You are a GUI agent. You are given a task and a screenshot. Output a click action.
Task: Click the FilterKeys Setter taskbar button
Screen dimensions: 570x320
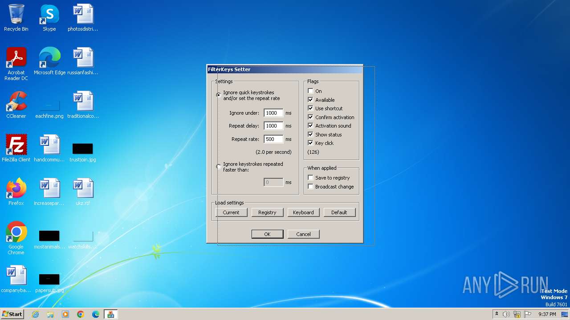(x=110, y=314)
